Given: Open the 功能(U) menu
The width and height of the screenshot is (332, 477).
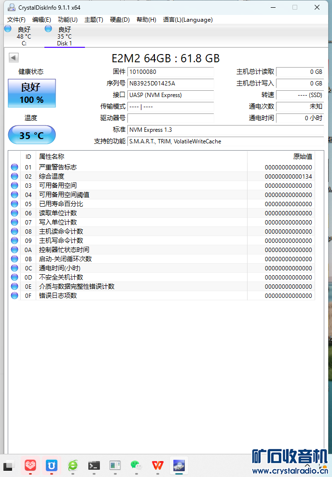Looking at the screenshot, I should pos(68,20).
